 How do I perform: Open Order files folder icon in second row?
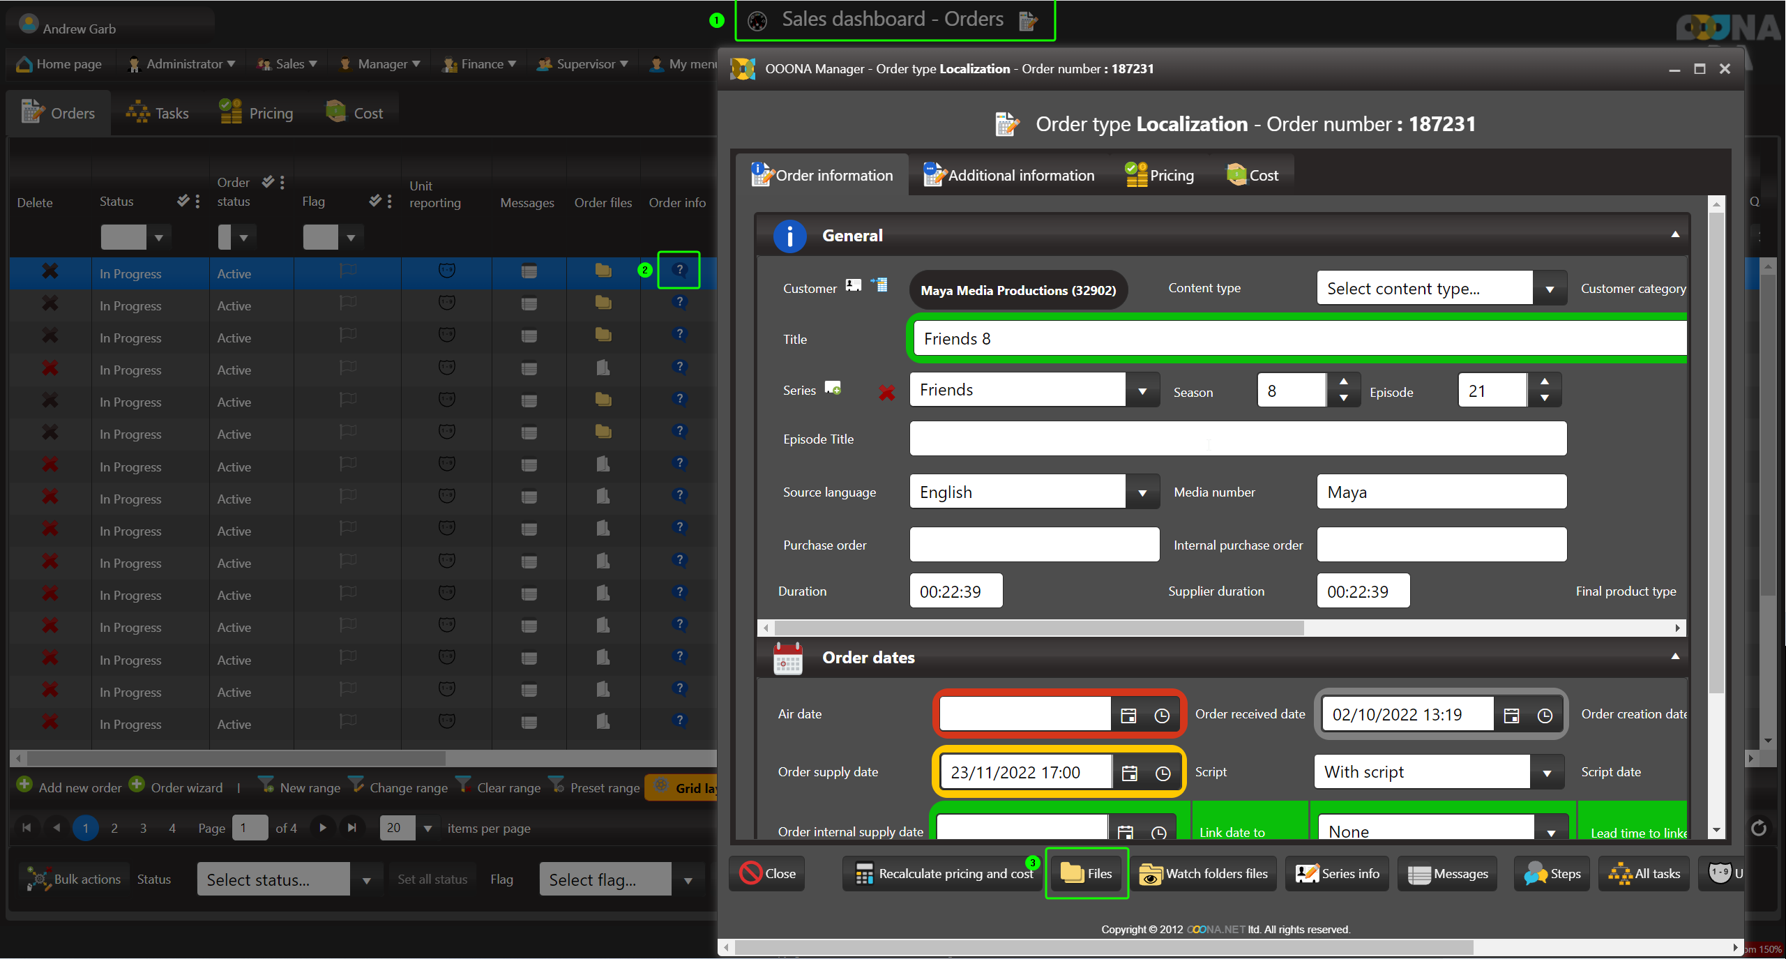(x=603, y=303)
